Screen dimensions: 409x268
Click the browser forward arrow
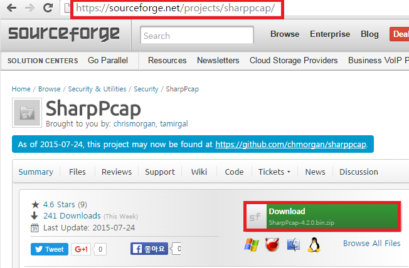[x=29, y=8]
